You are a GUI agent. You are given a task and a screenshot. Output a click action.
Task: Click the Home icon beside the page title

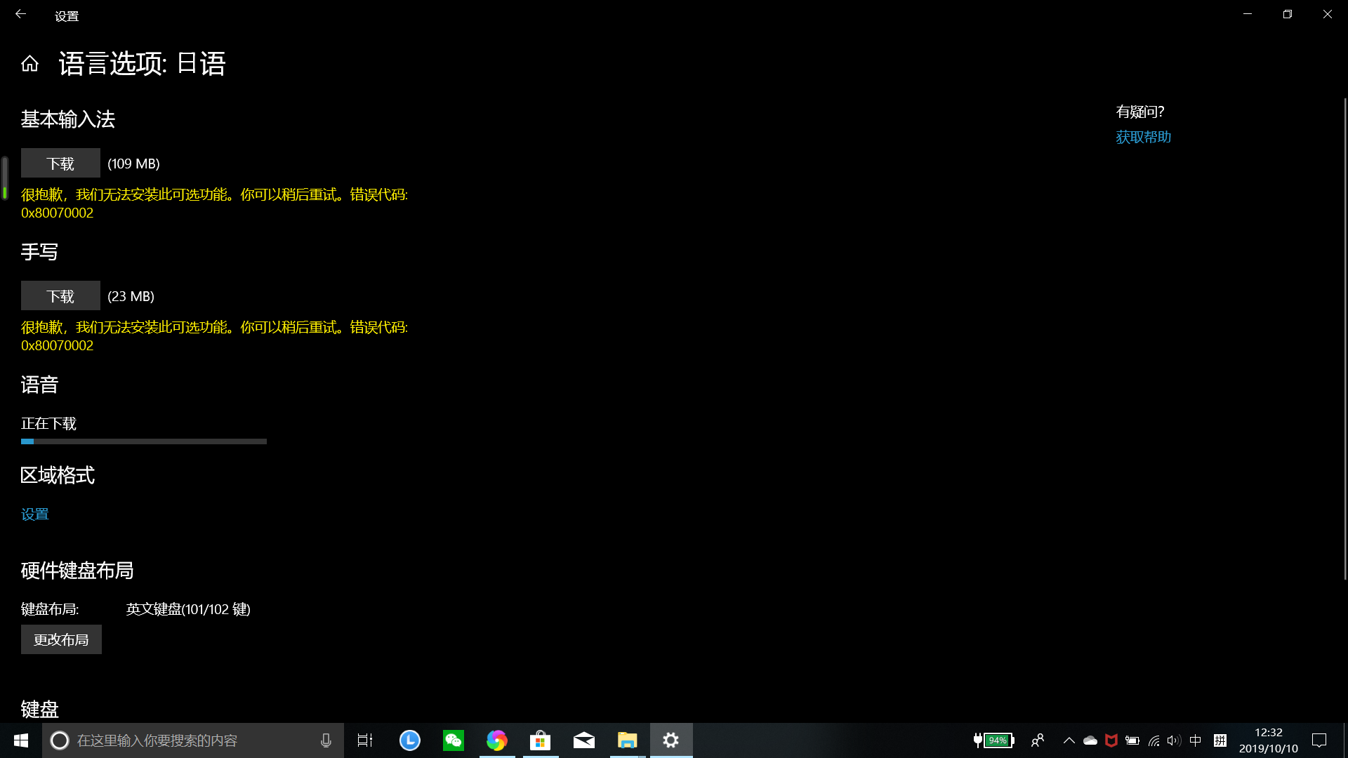click(29, 64)
